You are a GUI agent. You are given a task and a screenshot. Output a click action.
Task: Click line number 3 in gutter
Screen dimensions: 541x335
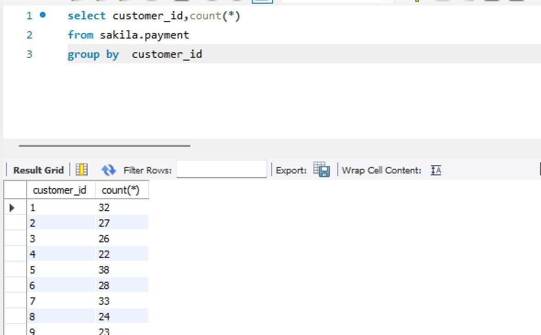point(29,54)
